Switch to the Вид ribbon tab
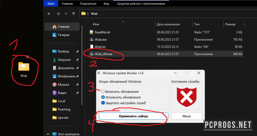 [106, 4]
